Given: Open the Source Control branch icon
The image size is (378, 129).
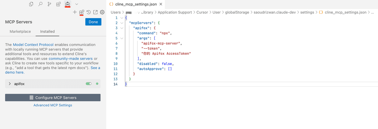Looking at the screenshot, I should [49, 4].
